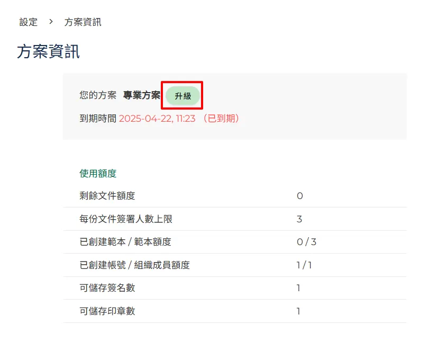This screenshot has width=429, height=360.
Task: Click the 可儲存印章數 row label
Action: 107,311
